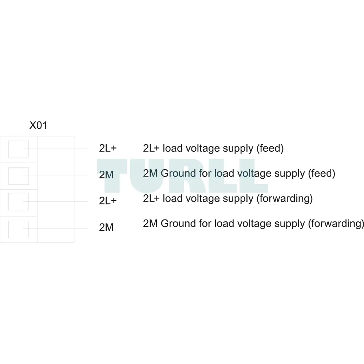Select the fourth terminal square of X01
The image size is (364, 364).
[x=19, y=229]
